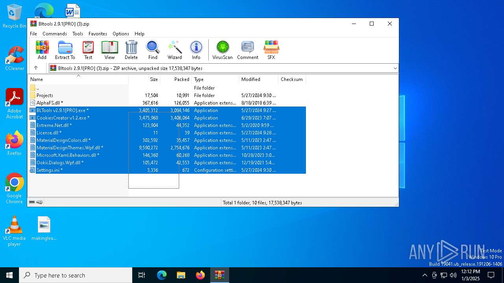Run the Test archive tool
The width and height of the screenshot is (504, 283).
pyautogui.click(x=88, y=50)
